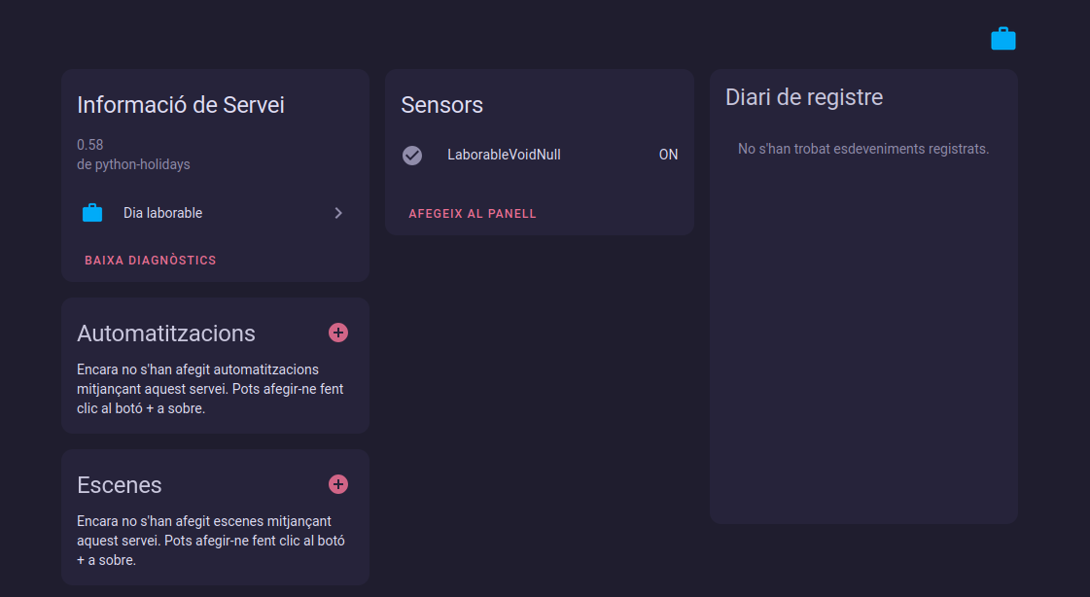The height and width of the screenshot is (597, 1090).
Task: Click the Informació de Servei heading
Action: click(181, 105)
